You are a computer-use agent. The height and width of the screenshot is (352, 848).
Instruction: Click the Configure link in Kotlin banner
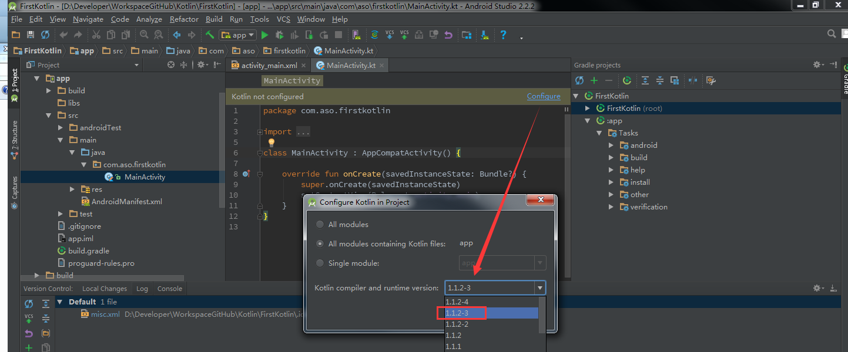(544, 96)
